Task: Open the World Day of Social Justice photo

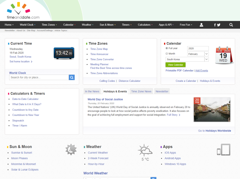Action: 212,110
